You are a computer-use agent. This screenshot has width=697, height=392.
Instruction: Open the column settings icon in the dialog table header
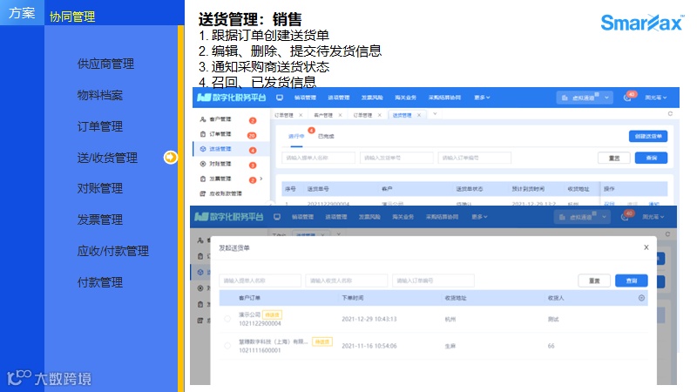pos(641,298)
